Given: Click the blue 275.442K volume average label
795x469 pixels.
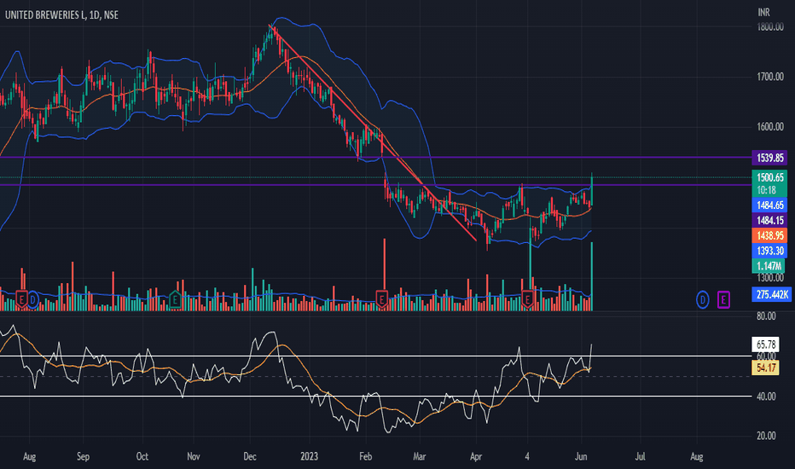Looking at the screenshot, I should coord(772,294).
